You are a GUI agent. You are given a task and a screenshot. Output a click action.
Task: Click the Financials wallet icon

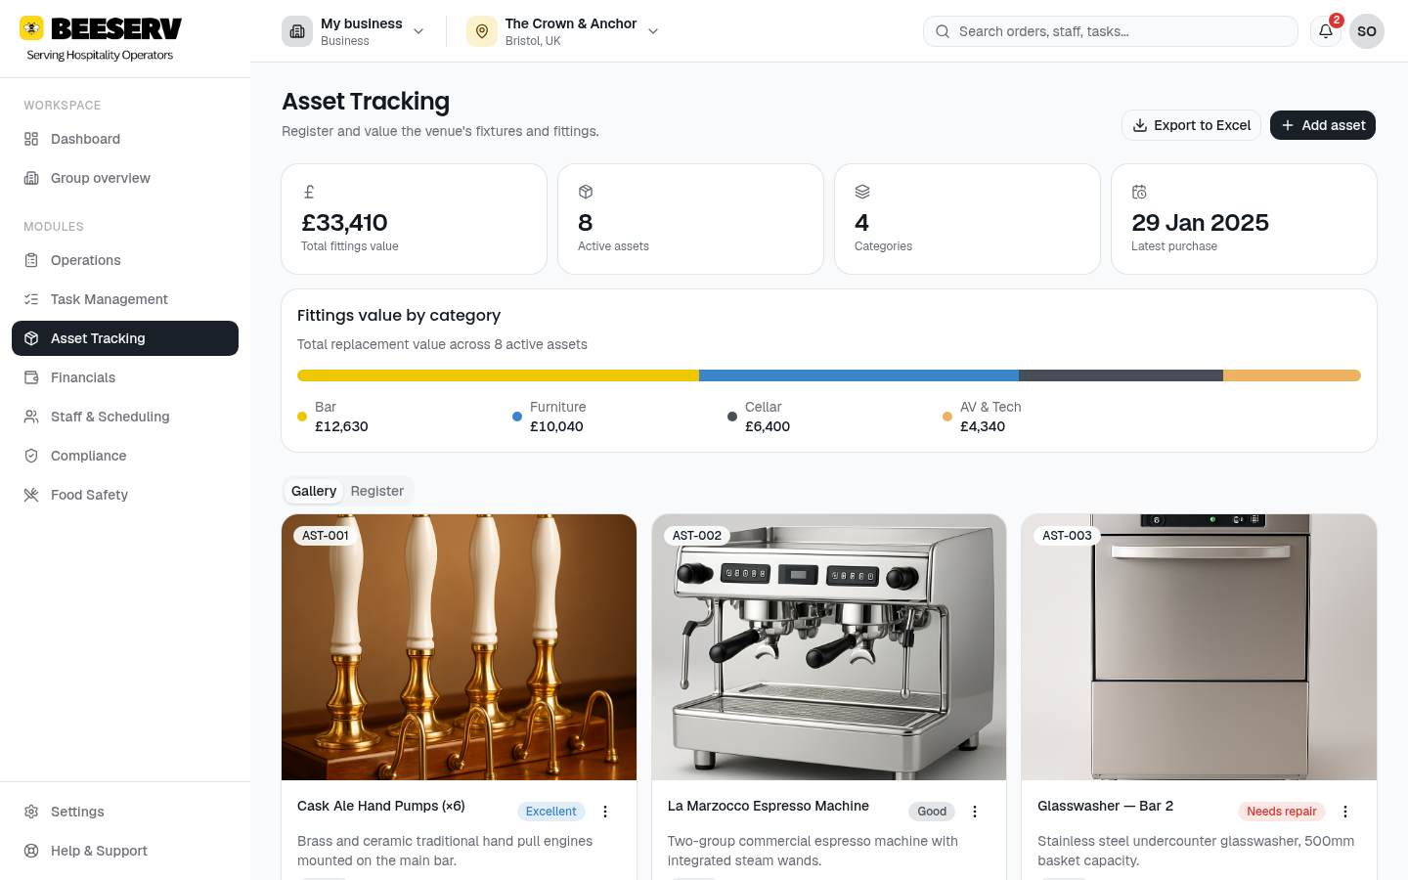click(x=31, y=377)
